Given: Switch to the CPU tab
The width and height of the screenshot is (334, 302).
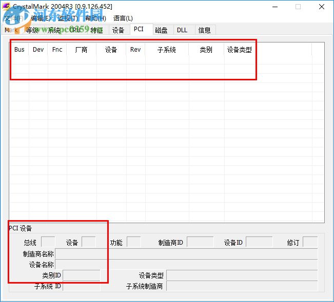Looking at the screenshot, I should coord(75,30).
